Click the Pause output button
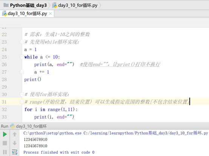The height and width of the screenshot is (156, 209). pos(5,152)
